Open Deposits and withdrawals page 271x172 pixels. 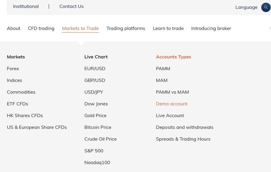[x=185, y=127]
